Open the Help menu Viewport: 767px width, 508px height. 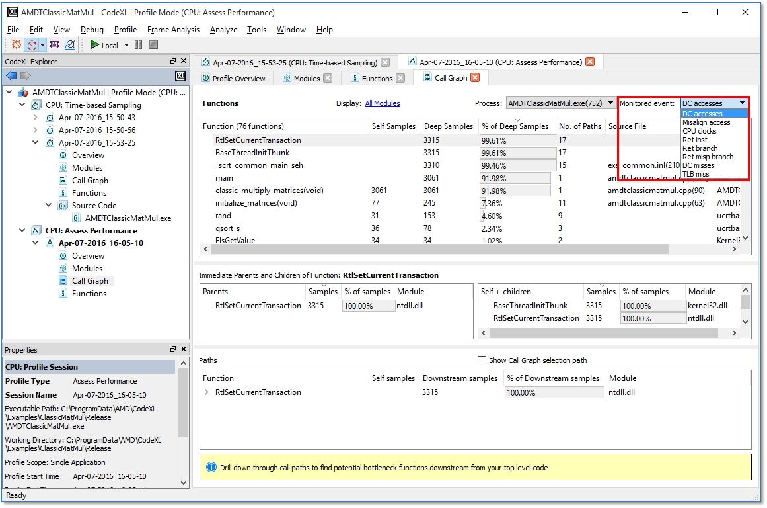tap(324, 30)
